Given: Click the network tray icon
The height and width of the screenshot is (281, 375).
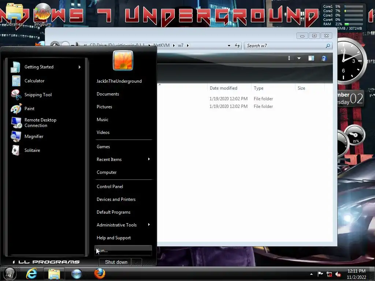Looking at the screenshot, I should (x=329, y=274).
